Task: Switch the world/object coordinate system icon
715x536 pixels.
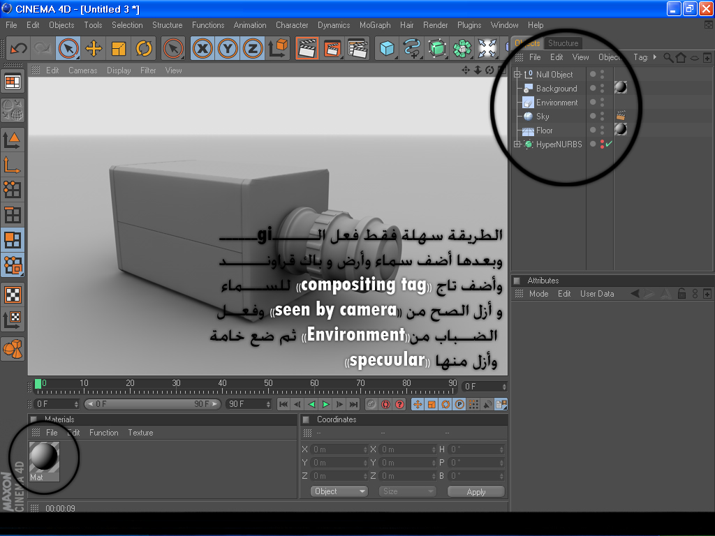Action: 278,48
